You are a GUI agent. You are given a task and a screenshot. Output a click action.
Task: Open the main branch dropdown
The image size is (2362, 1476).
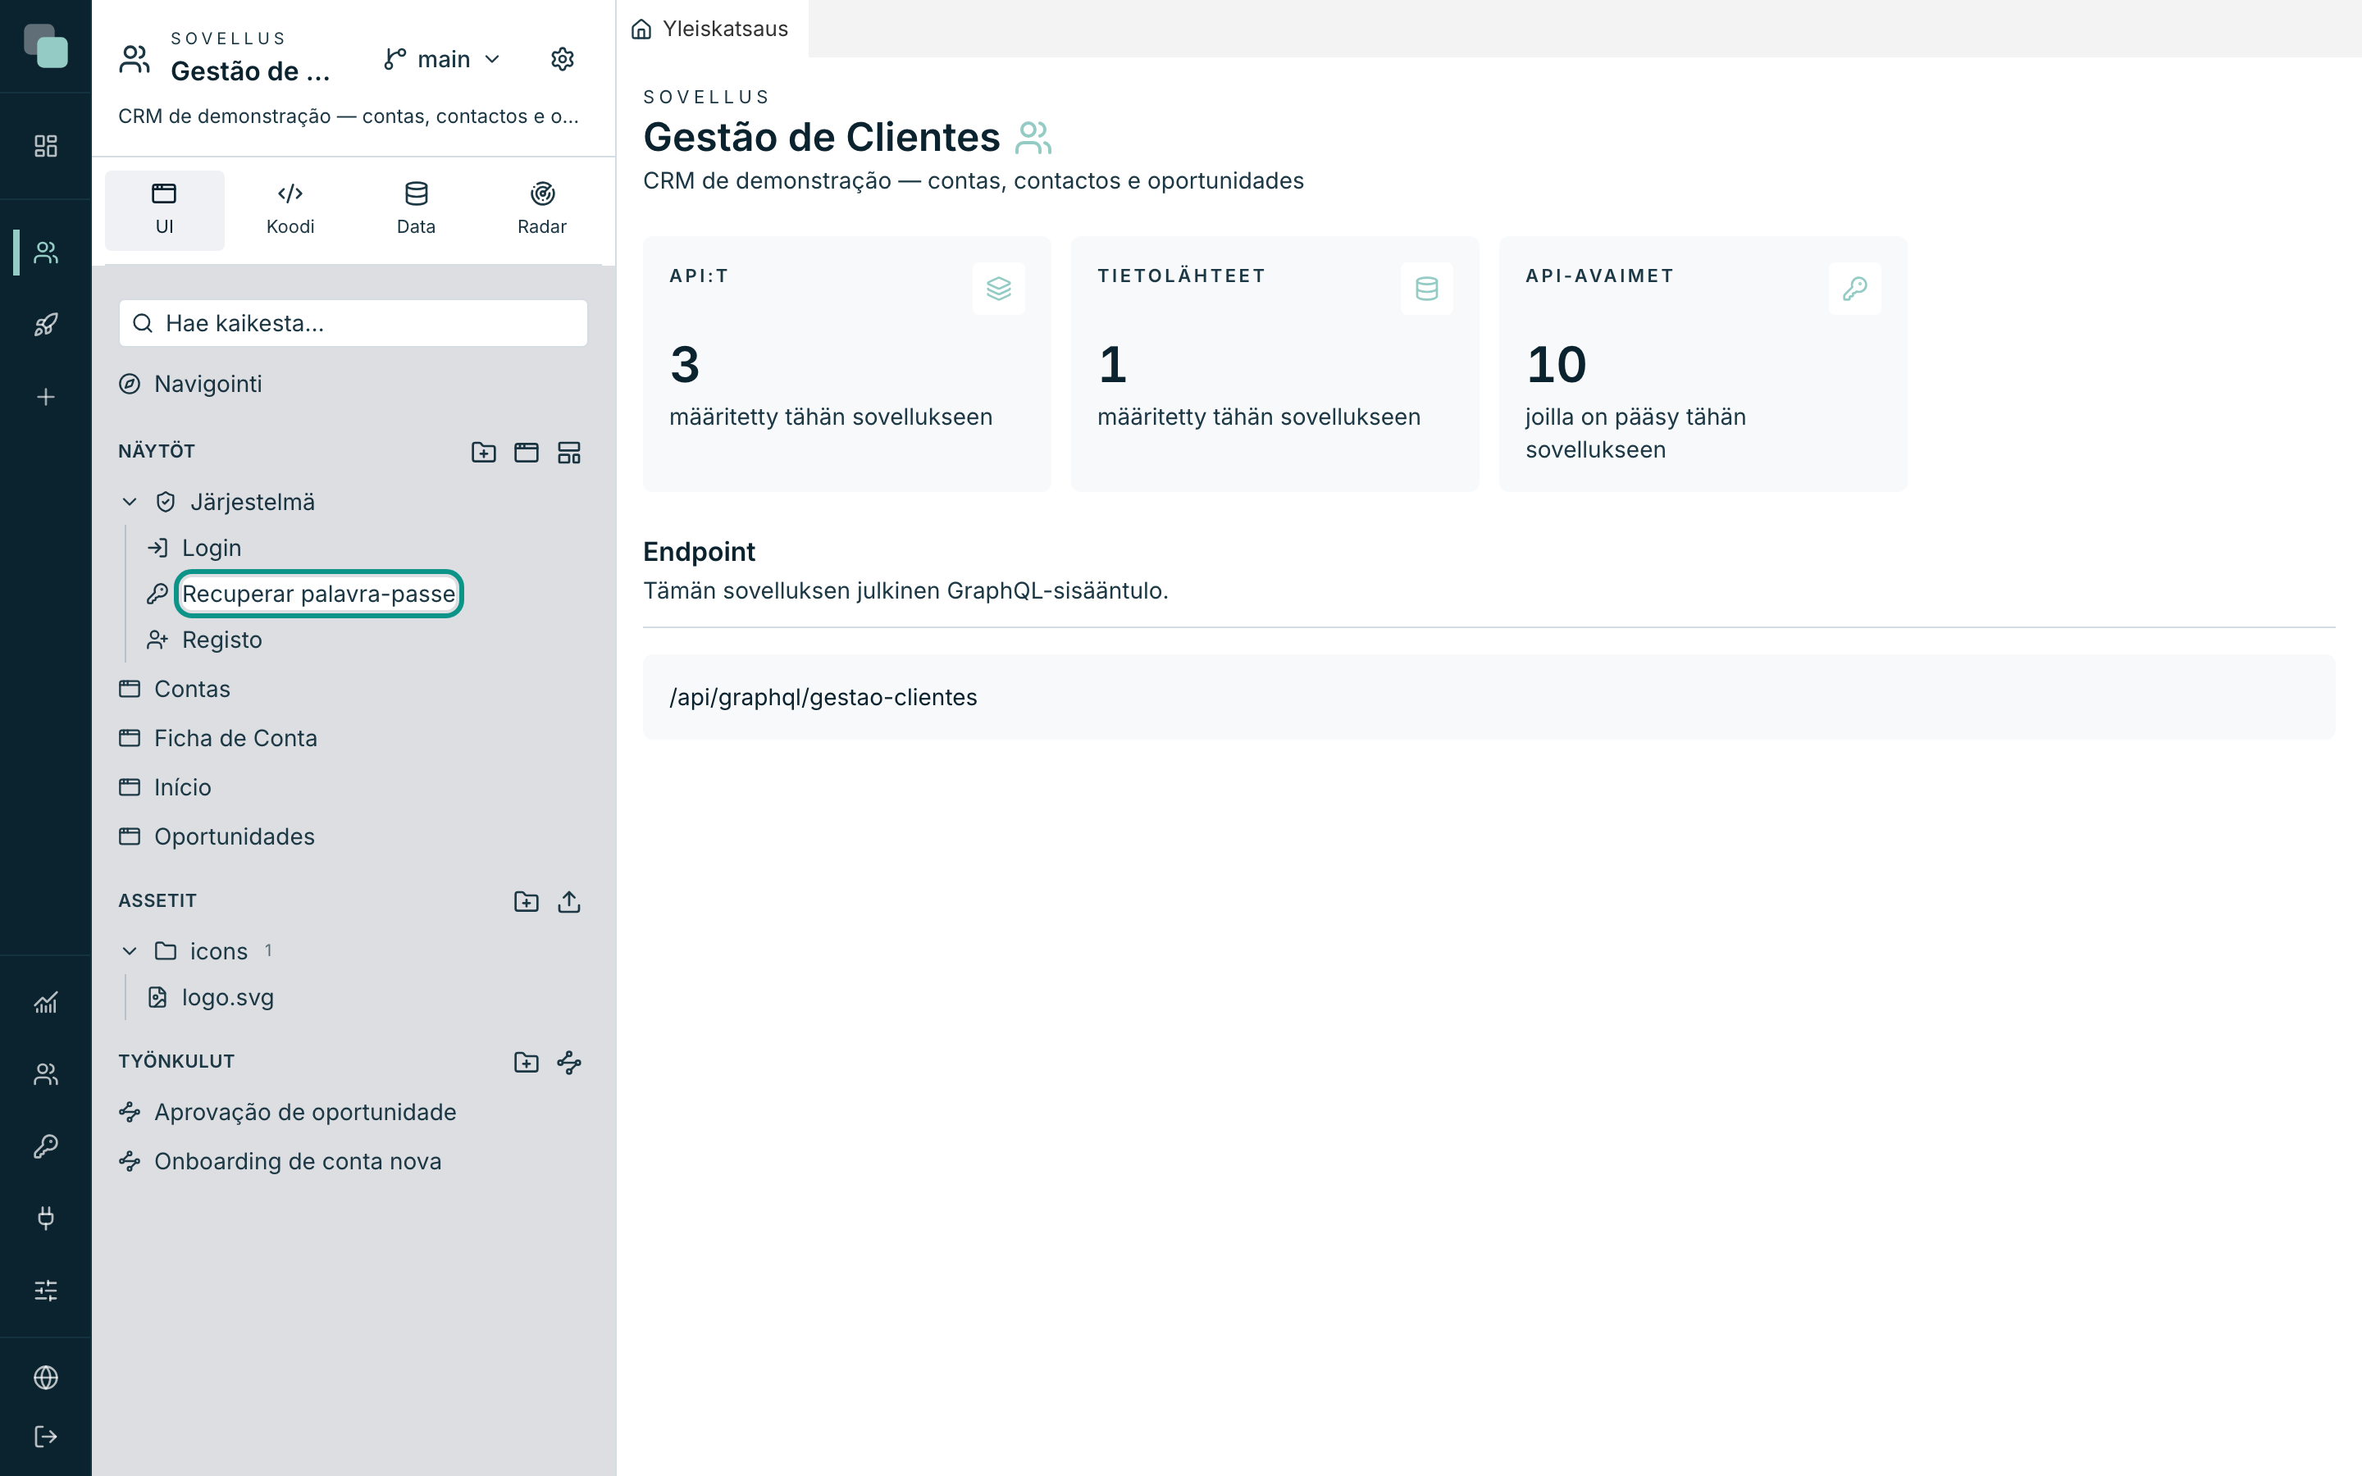(442, 60)
